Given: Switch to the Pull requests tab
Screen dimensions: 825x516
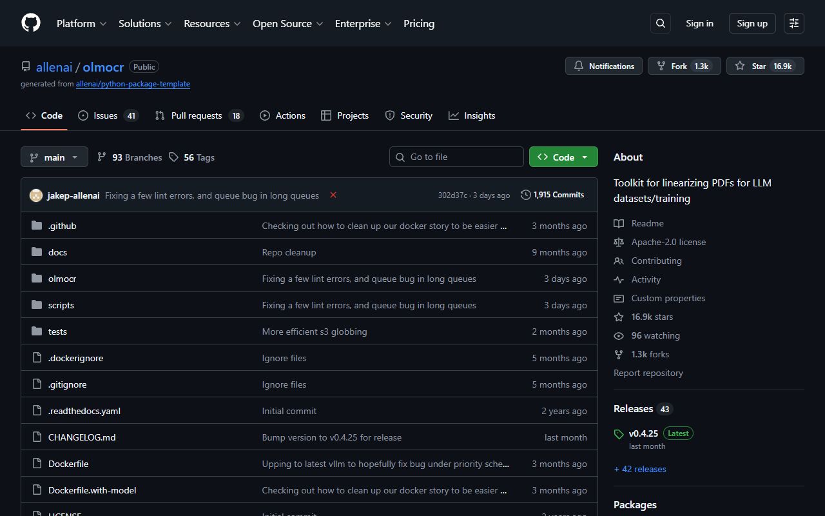Looking at the screenshot, I should pos(197,115).
